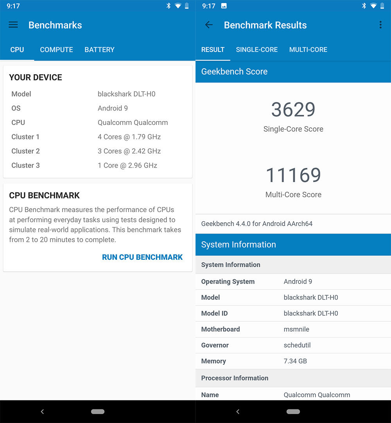Tap the CPU BENCHMARK heading

pos(44,195)
